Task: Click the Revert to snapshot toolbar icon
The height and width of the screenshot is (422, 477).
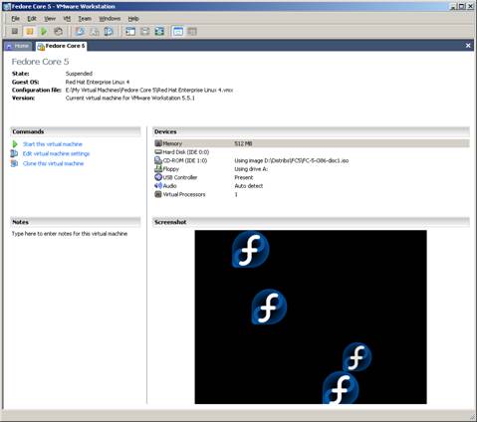Action: (x=95, y=31)
